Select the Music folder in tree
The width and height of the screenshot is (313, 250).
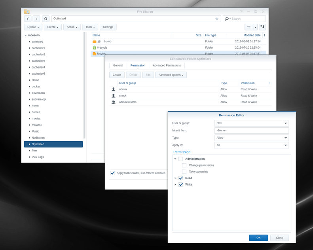[35, 131]
